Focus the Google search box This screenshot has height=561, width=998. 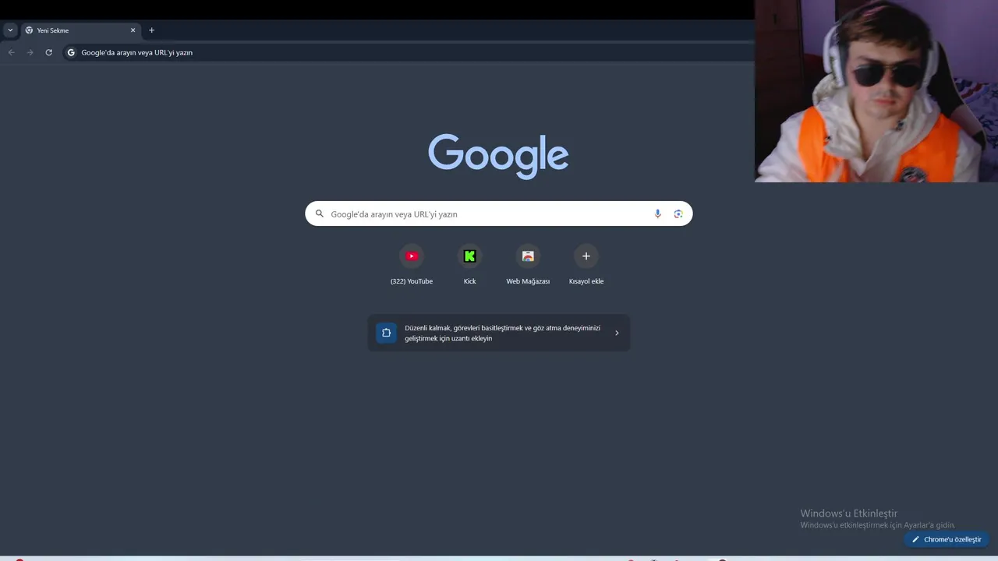pos(498,213)
